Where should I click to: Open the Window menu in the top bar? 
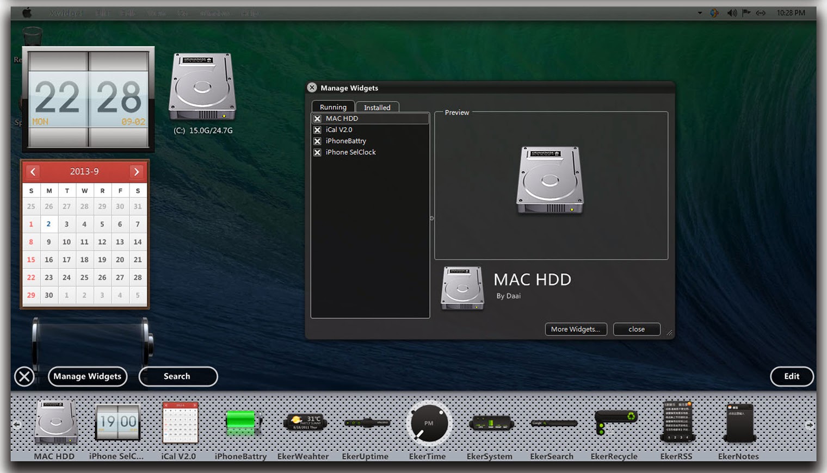[x=214, y=13]
